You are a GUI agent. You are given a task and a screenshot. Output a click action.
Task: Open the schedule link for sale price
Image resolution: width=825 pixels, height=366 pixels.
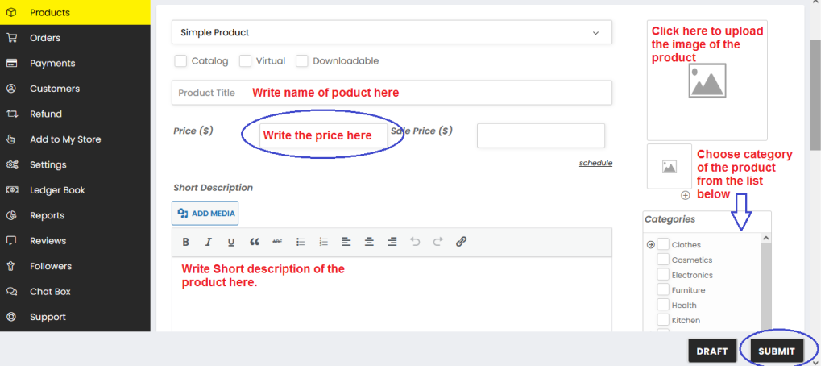click(595, 164)
